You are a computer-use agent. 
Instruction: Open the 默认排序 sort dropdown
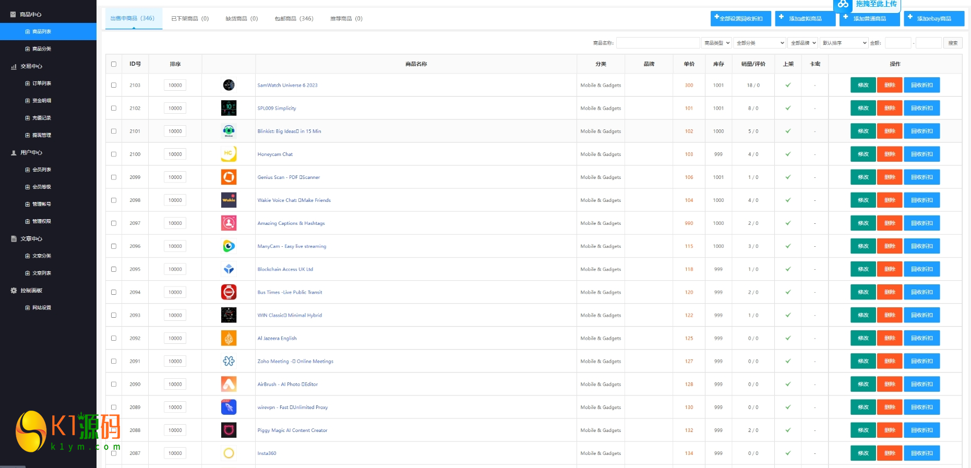[844, 43]
